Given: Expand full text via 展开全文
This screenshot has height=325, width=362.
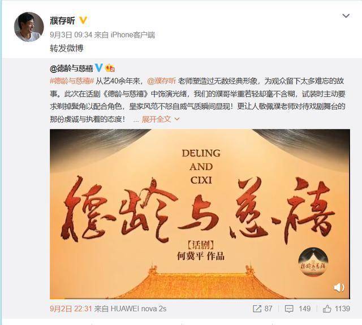Looking at the screenshot, I should click(x=156, y=119).
